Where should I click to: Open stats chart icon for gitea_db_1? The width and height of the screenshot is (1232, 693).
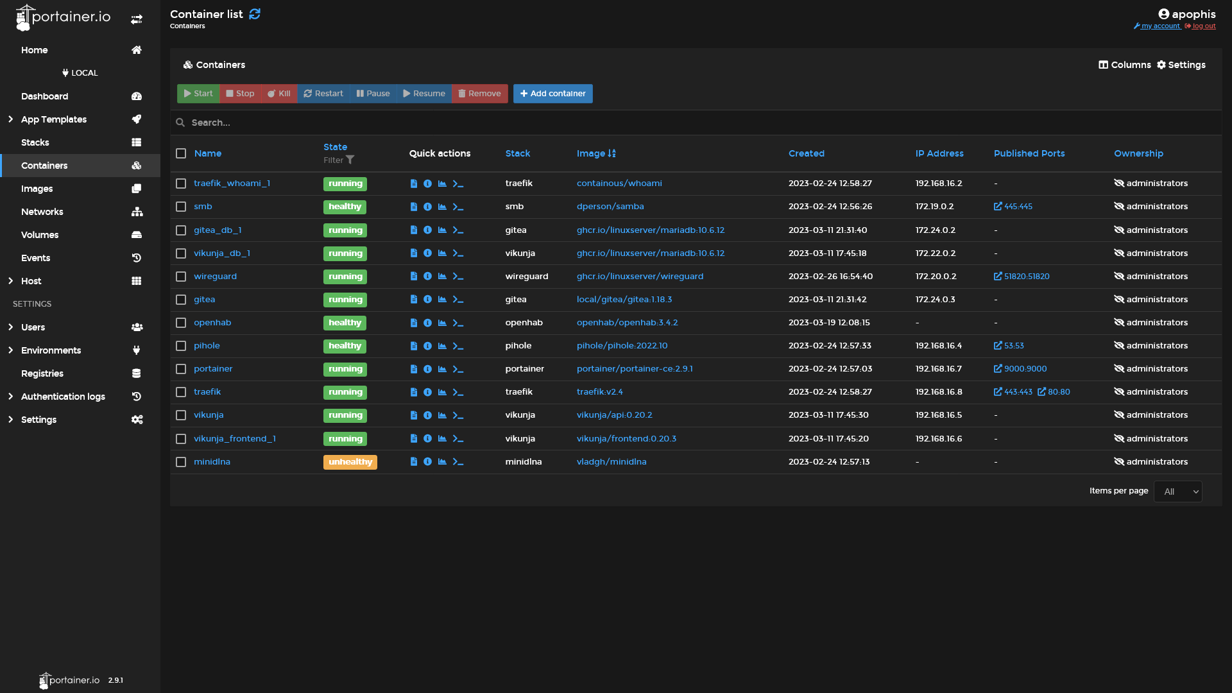tap(442, 230)
